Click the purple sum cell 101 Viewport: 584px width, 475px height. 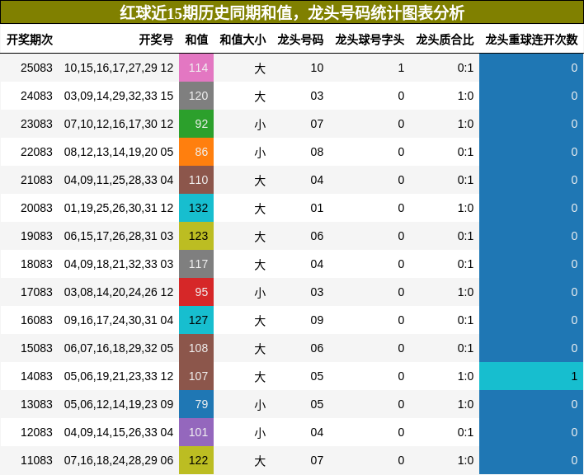pos(196,432)
